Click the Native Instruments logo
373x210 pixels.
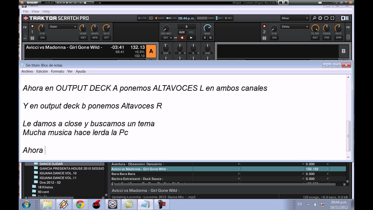click(x=345, y=18)
